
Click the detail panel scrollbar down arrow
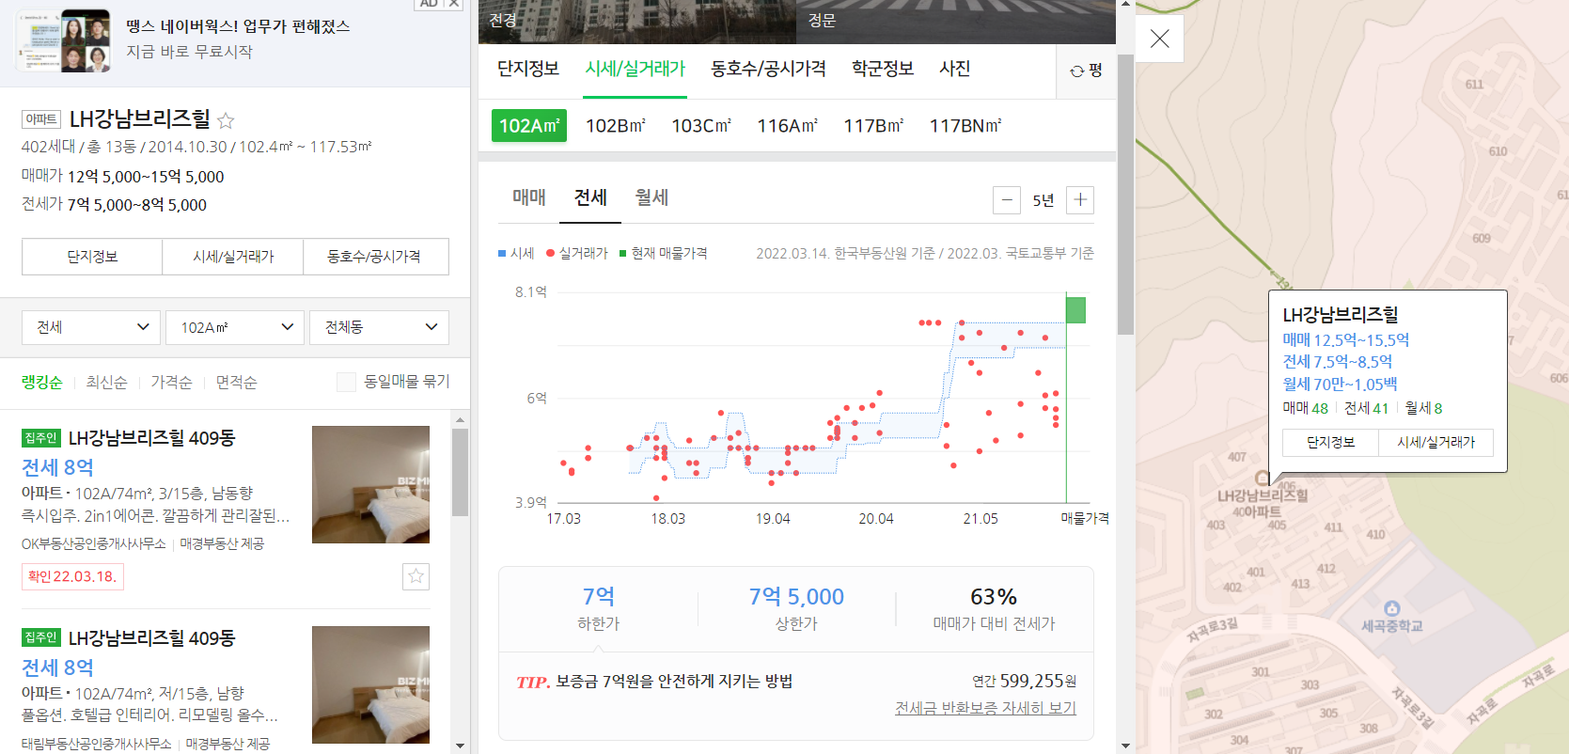pos(1125,746)
